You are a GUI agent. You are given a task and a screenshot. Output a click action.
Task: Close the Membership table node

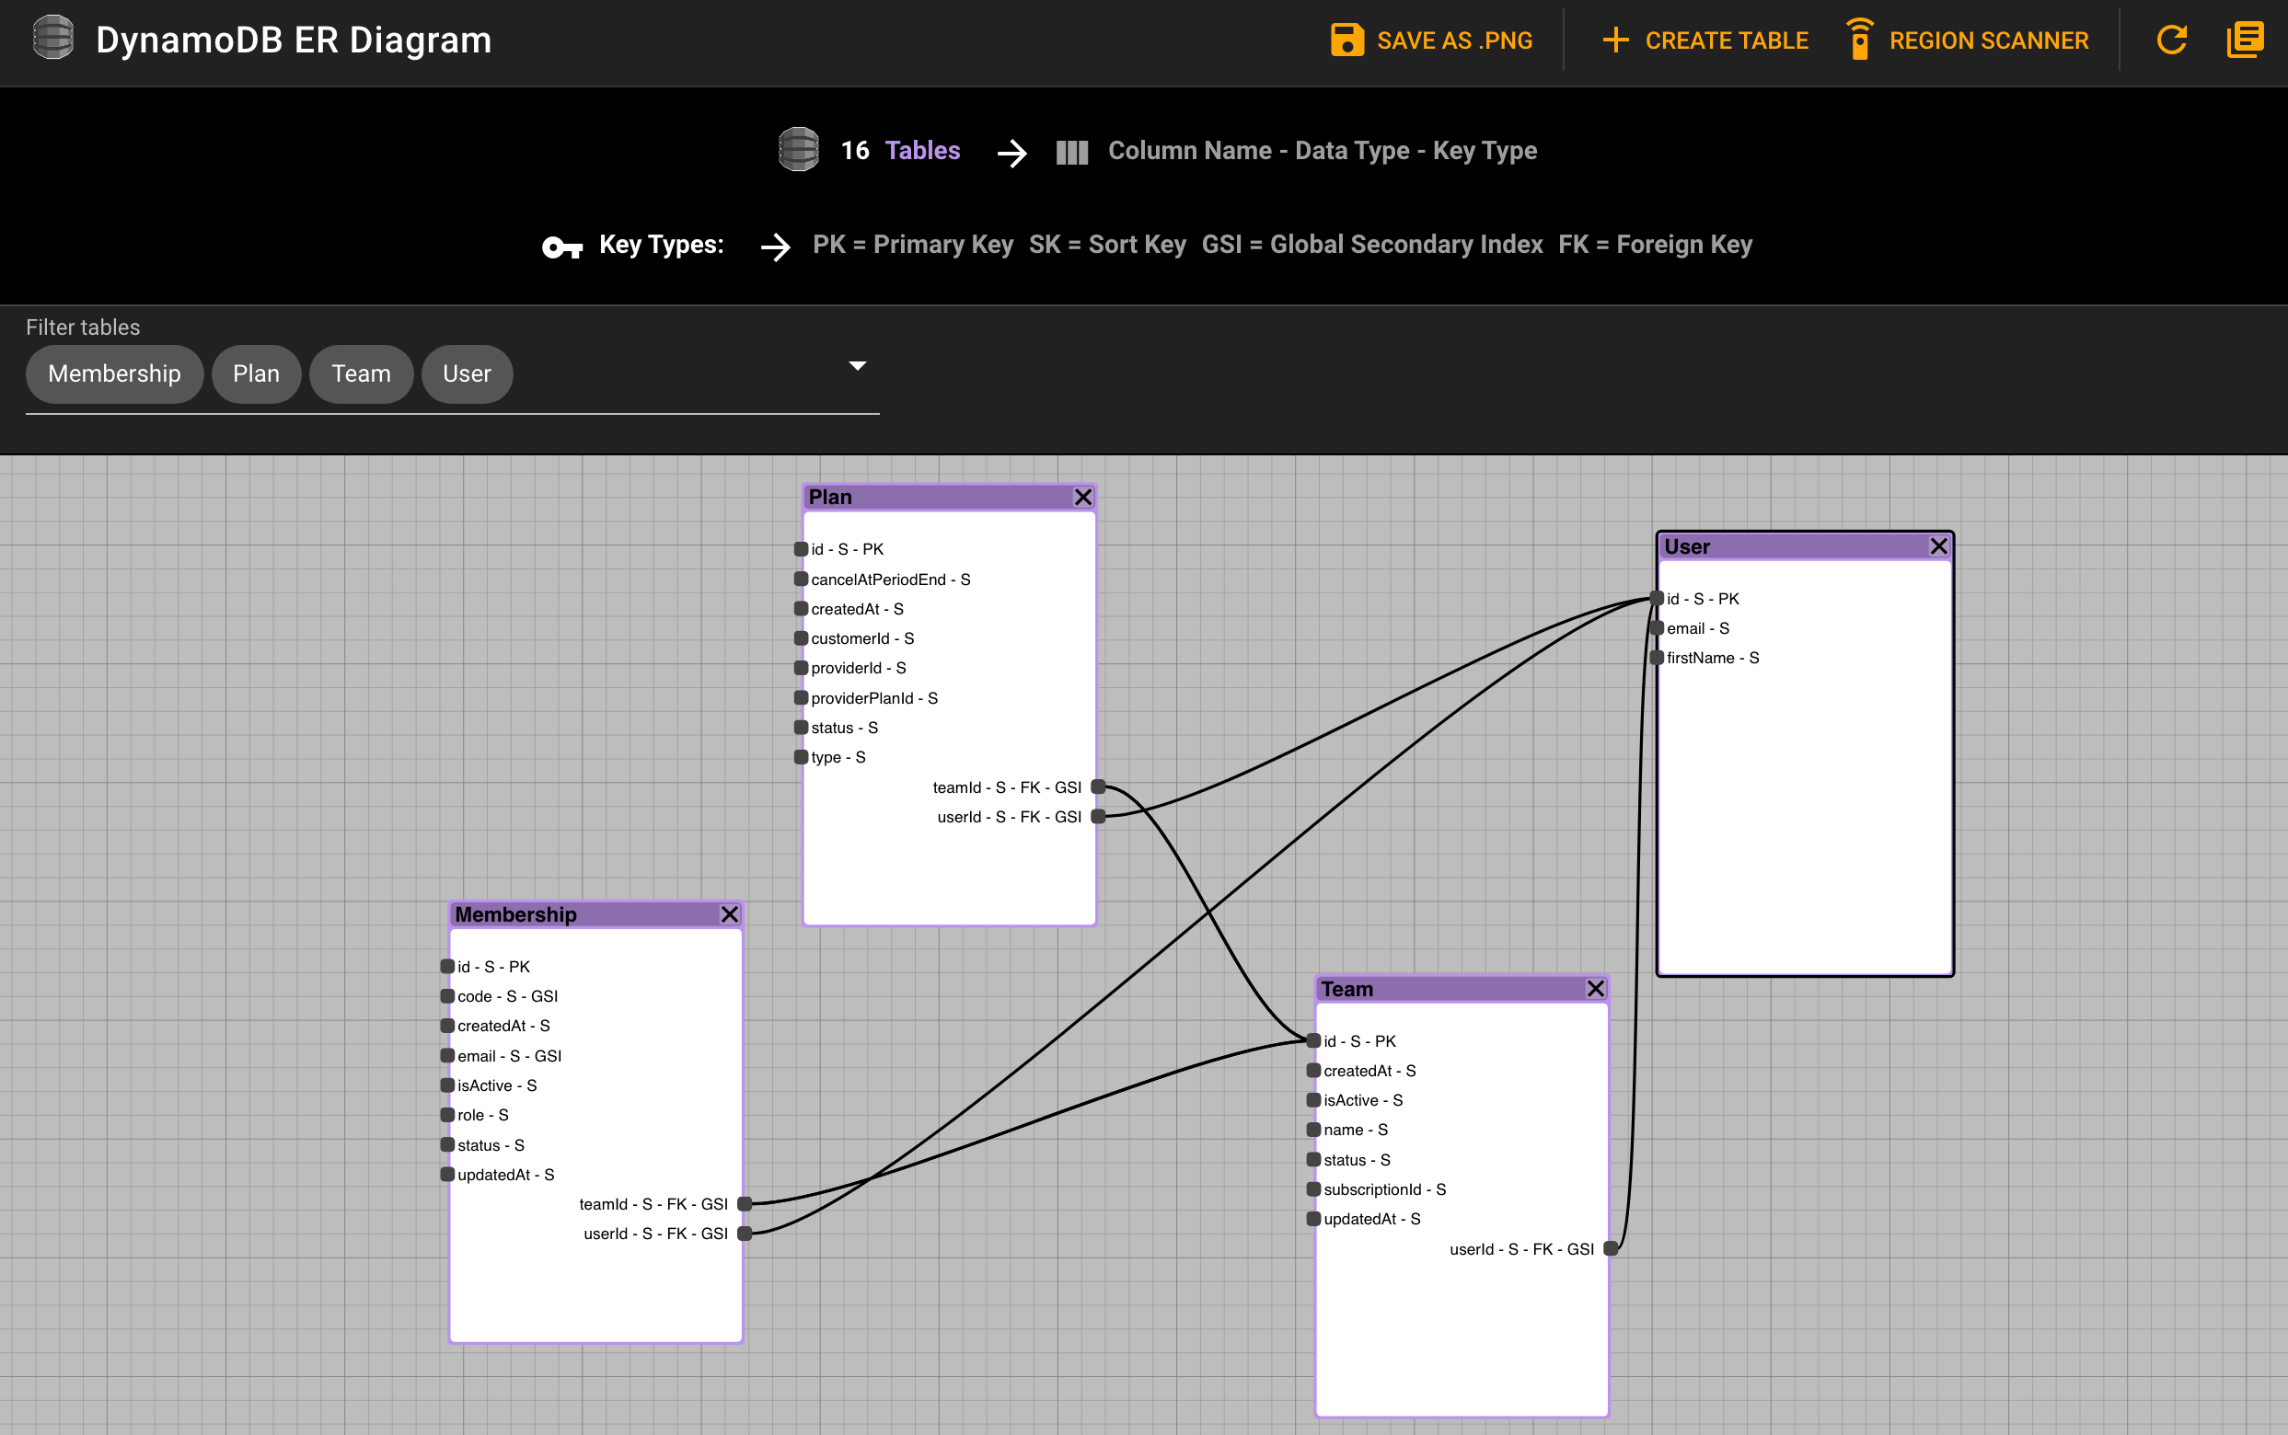(729, 914)
